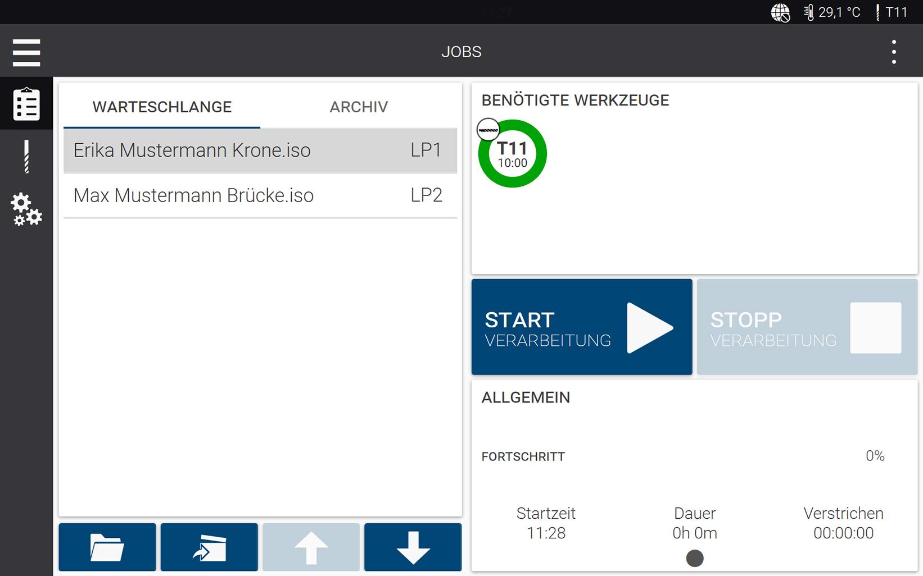This screenshot has height=576, width=923.
Task: Click the T11 tool status indicator
Action: (892, 12)
